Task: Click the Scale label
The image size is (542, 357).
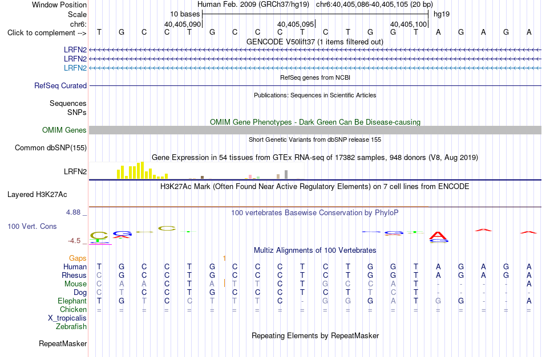Action: point(77,14)
